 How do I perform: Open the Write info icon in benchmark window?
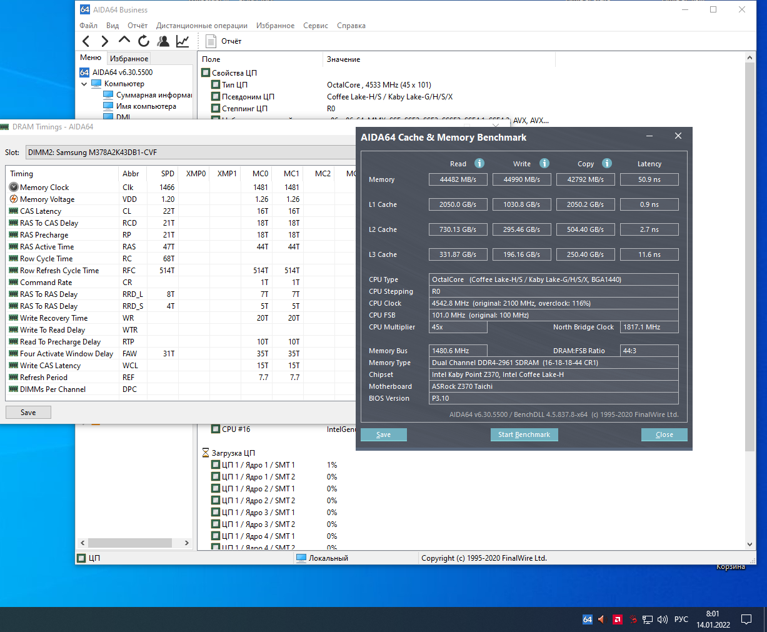(544, 163)
